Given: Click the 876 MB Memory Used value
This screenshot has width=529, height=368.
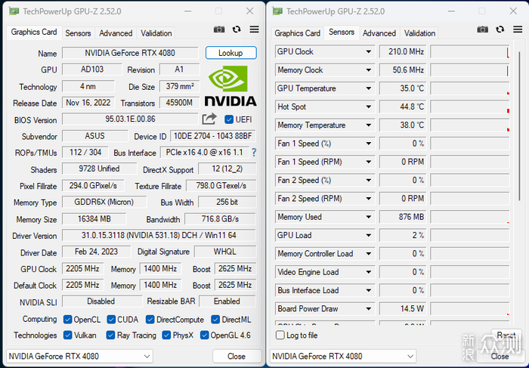Looking at the screenshot, I should point(403,217).
